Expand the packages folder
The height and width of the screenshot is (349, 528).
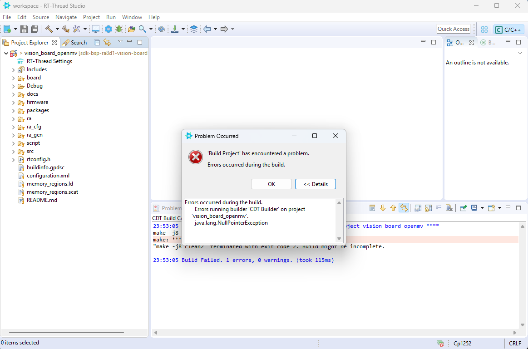pos(14,110)
